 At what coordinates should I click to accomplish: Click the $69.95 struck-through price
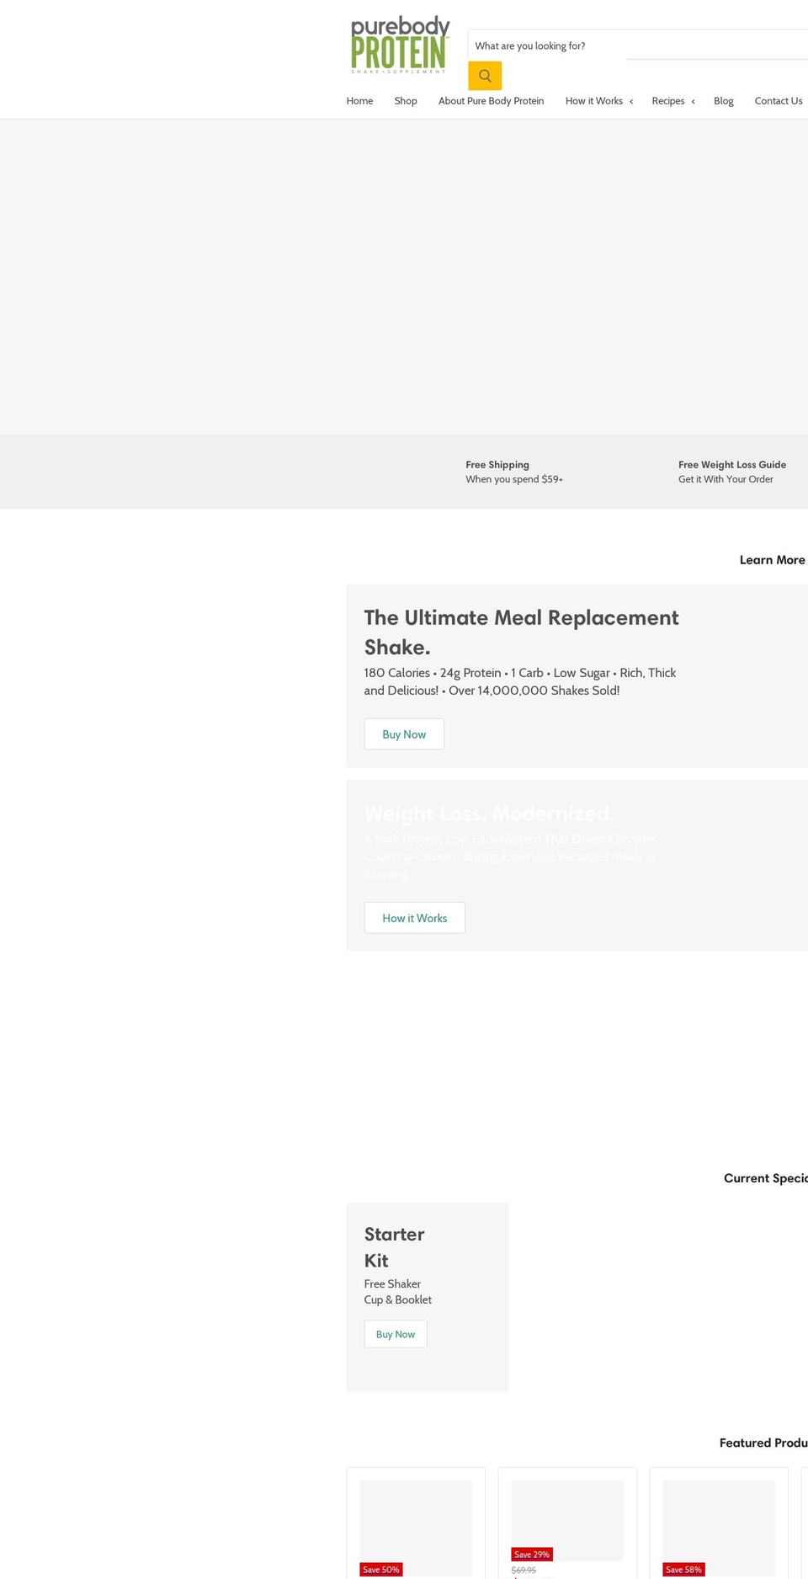click(524, 1571)
